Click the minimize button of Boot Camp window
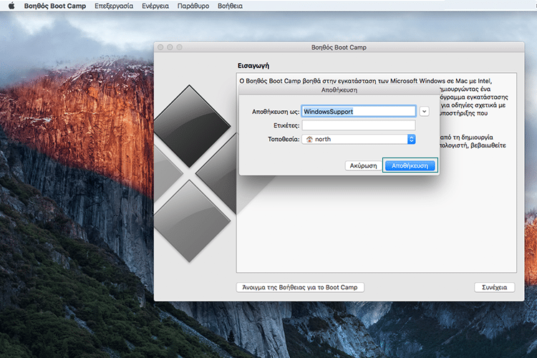Screen dimensions: 537x358 (x=170, y=47)
